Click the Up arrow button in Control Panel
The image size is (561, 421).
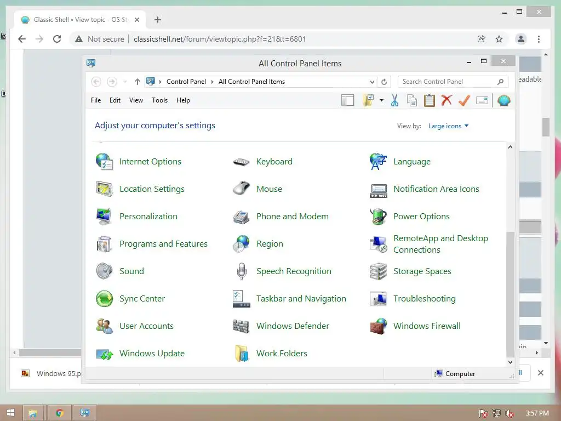click(x=138, y=82)
